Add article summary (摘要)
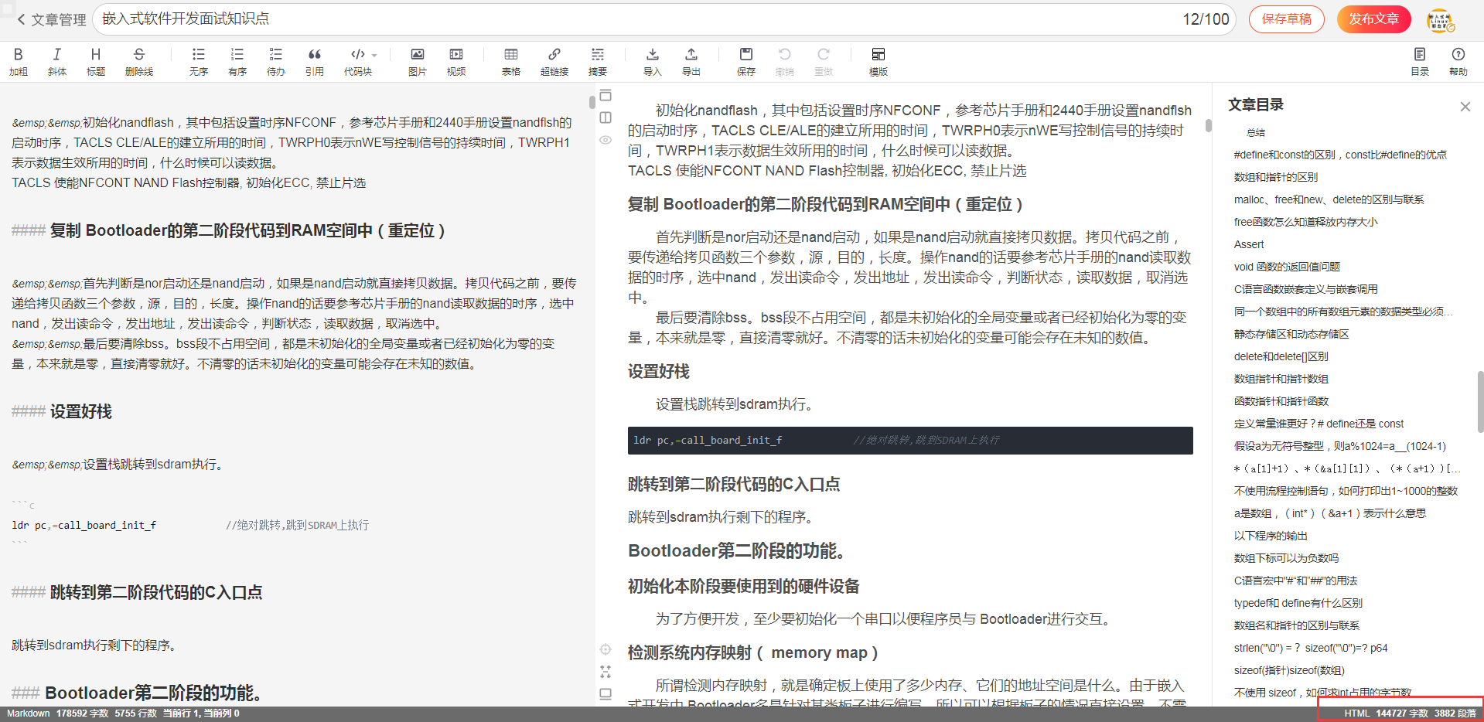This screenshot has height=722, width=1484. coord(598,61)
